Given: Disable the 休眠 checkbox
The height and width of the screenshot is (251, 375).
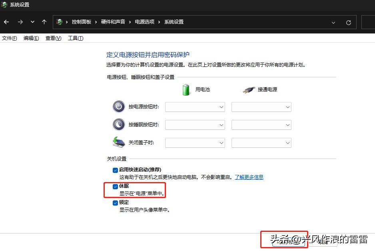Looking at the screenshot, I should pos(115,186).
